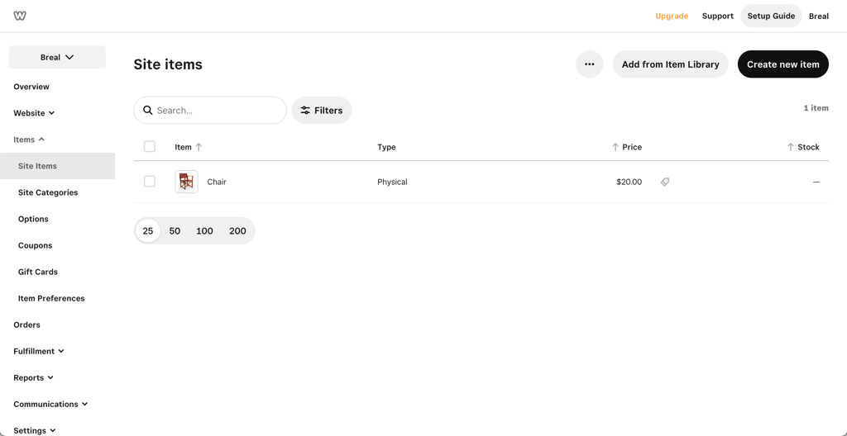Expand the Communications sidebar section
The image size is (847, 436).
pos(50,404)
